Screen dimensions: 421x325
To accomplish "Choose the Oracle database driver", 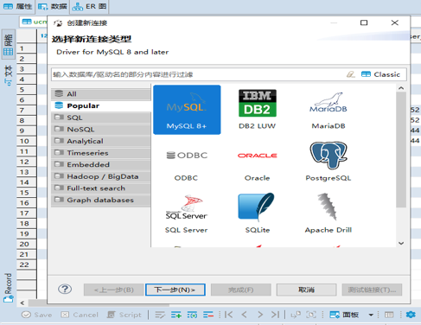I will point(258,166).
